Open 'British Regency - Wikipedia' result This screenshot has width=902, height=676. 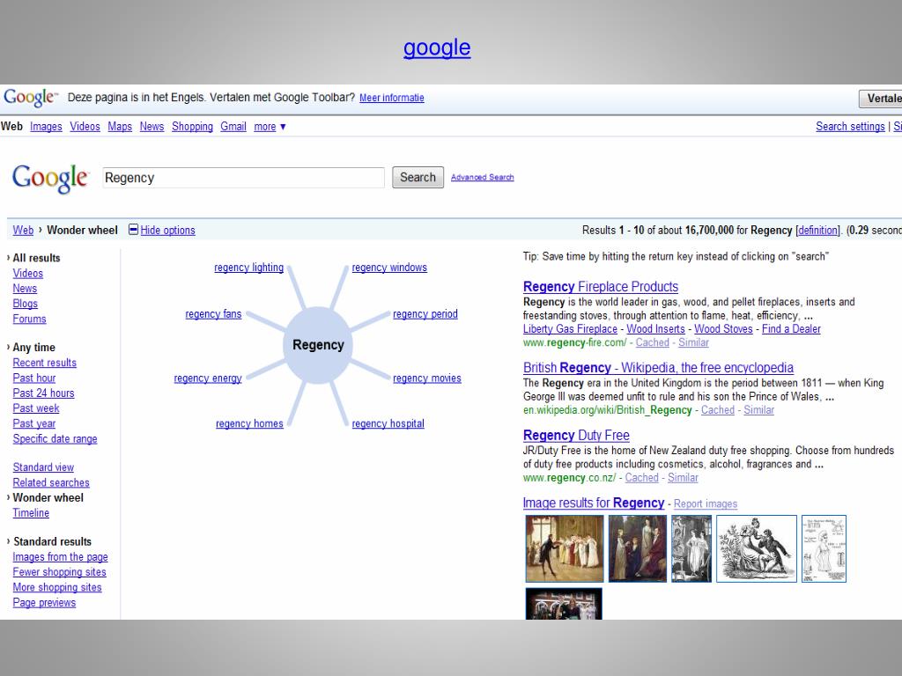pyautogui.click(x=658, y=368)
